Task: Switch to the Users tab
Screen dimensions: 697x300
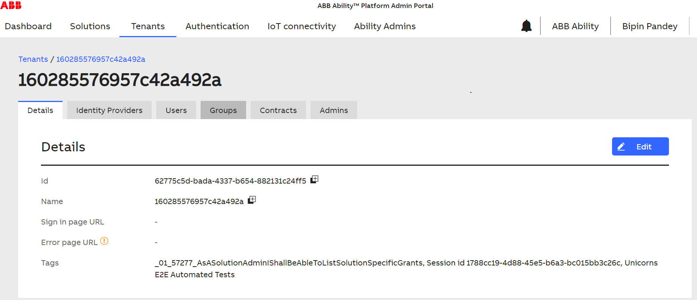Action: click(176, 110)
